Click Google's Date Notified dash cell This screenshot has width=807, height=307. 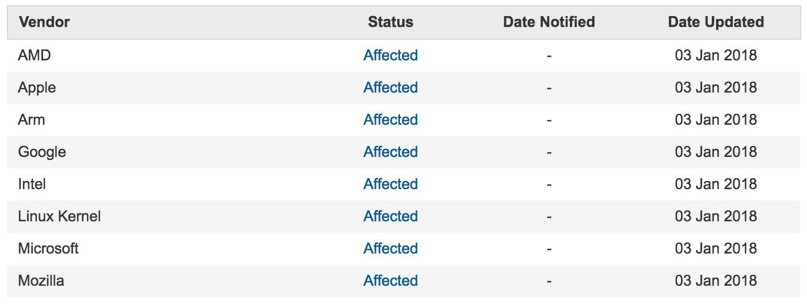[x=549, y=152]
